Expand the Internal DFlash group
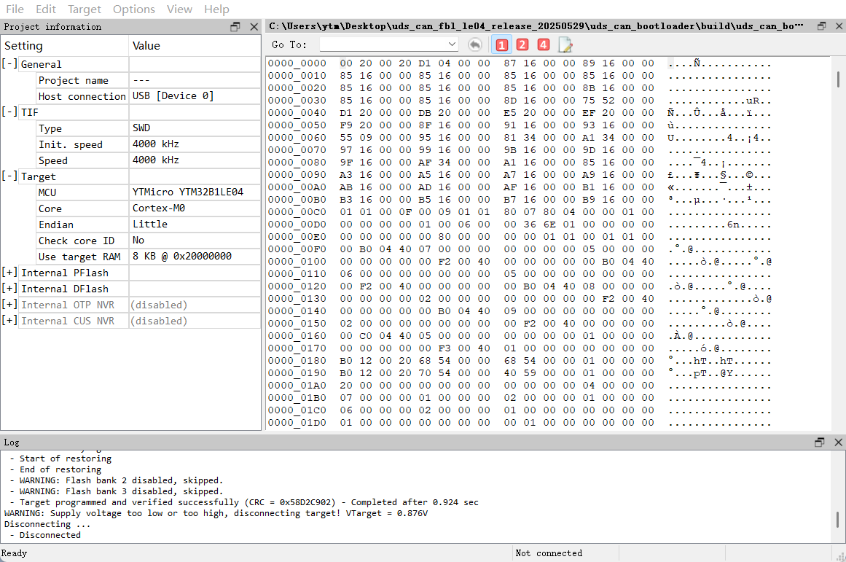846x562 pixels. coord(10,289)
